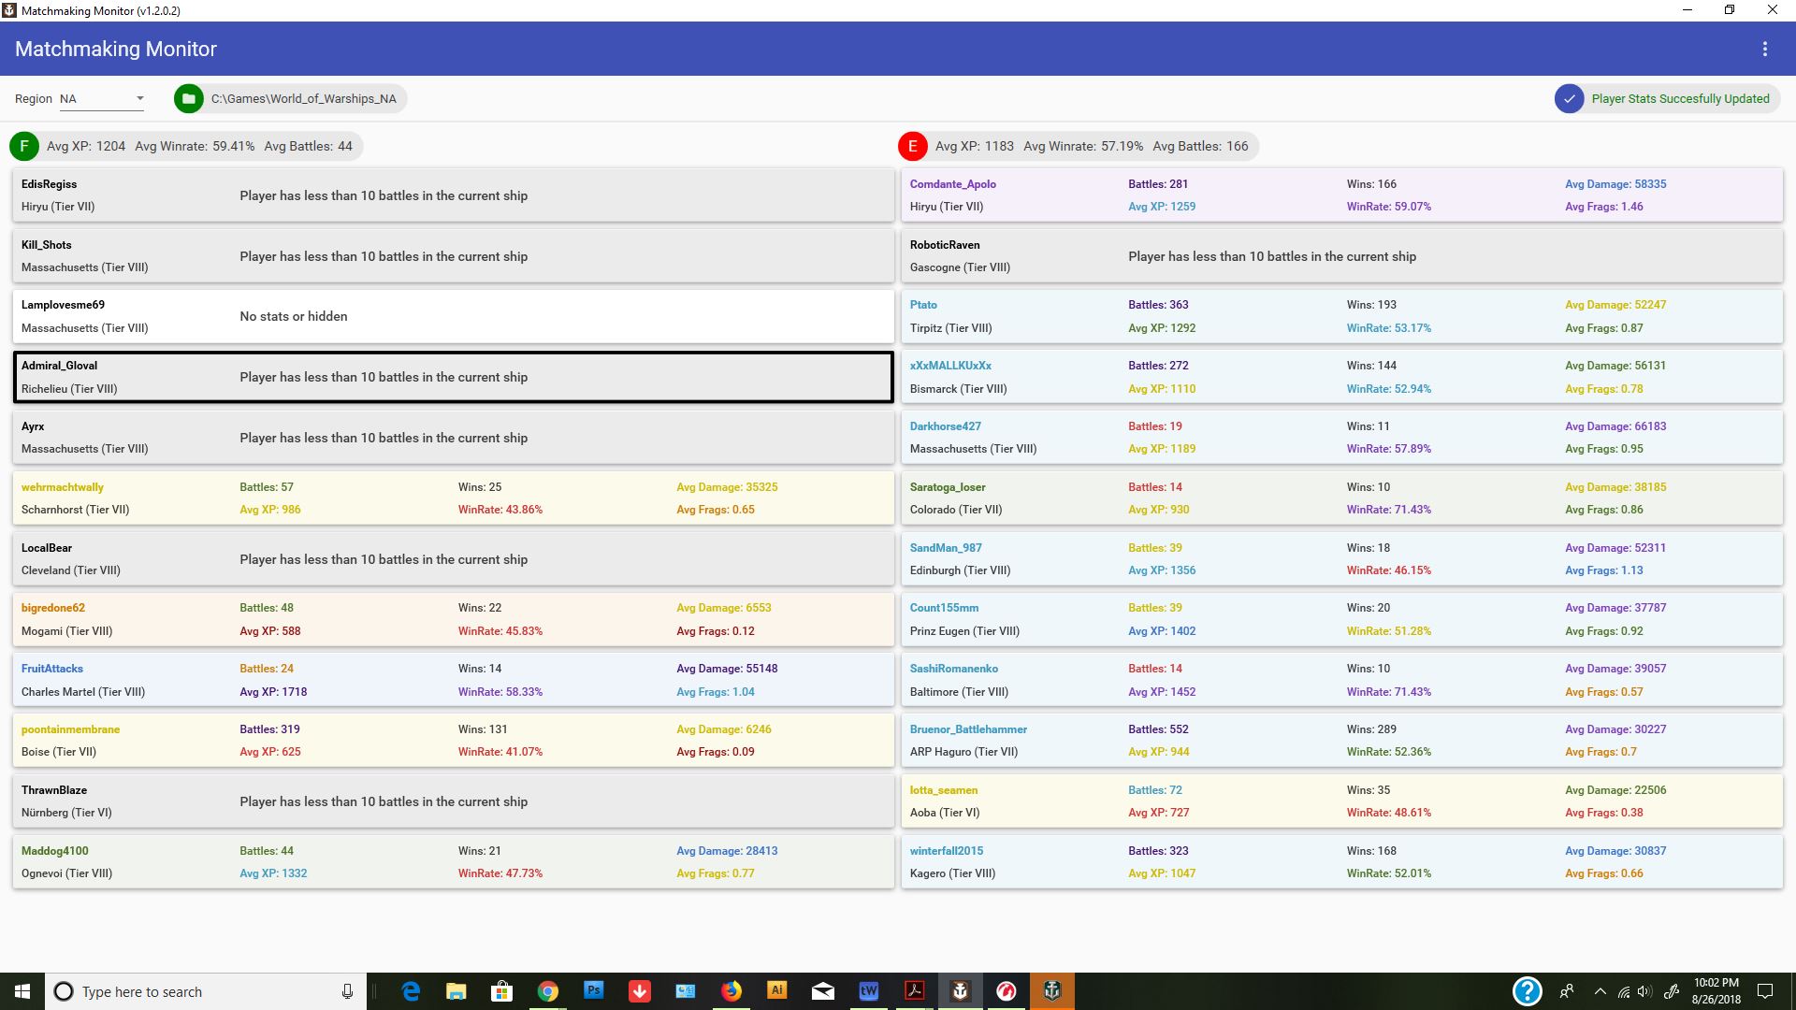Open xXxMALLKUxXx player name
The image size is (1796, 1010).
coord(950,366)
